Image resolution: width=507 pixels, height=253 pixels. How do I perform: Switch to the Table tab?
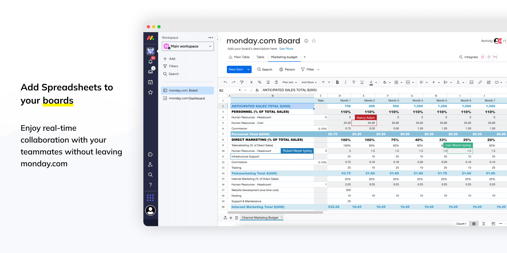tap(260, 57)
